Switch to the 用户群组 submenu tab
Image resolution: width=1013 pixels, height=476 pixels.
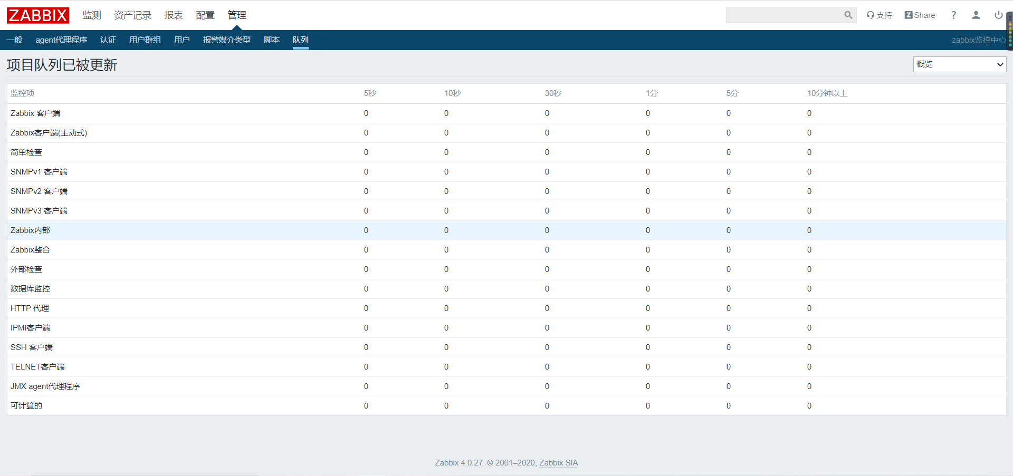click(x=145, y=40)
